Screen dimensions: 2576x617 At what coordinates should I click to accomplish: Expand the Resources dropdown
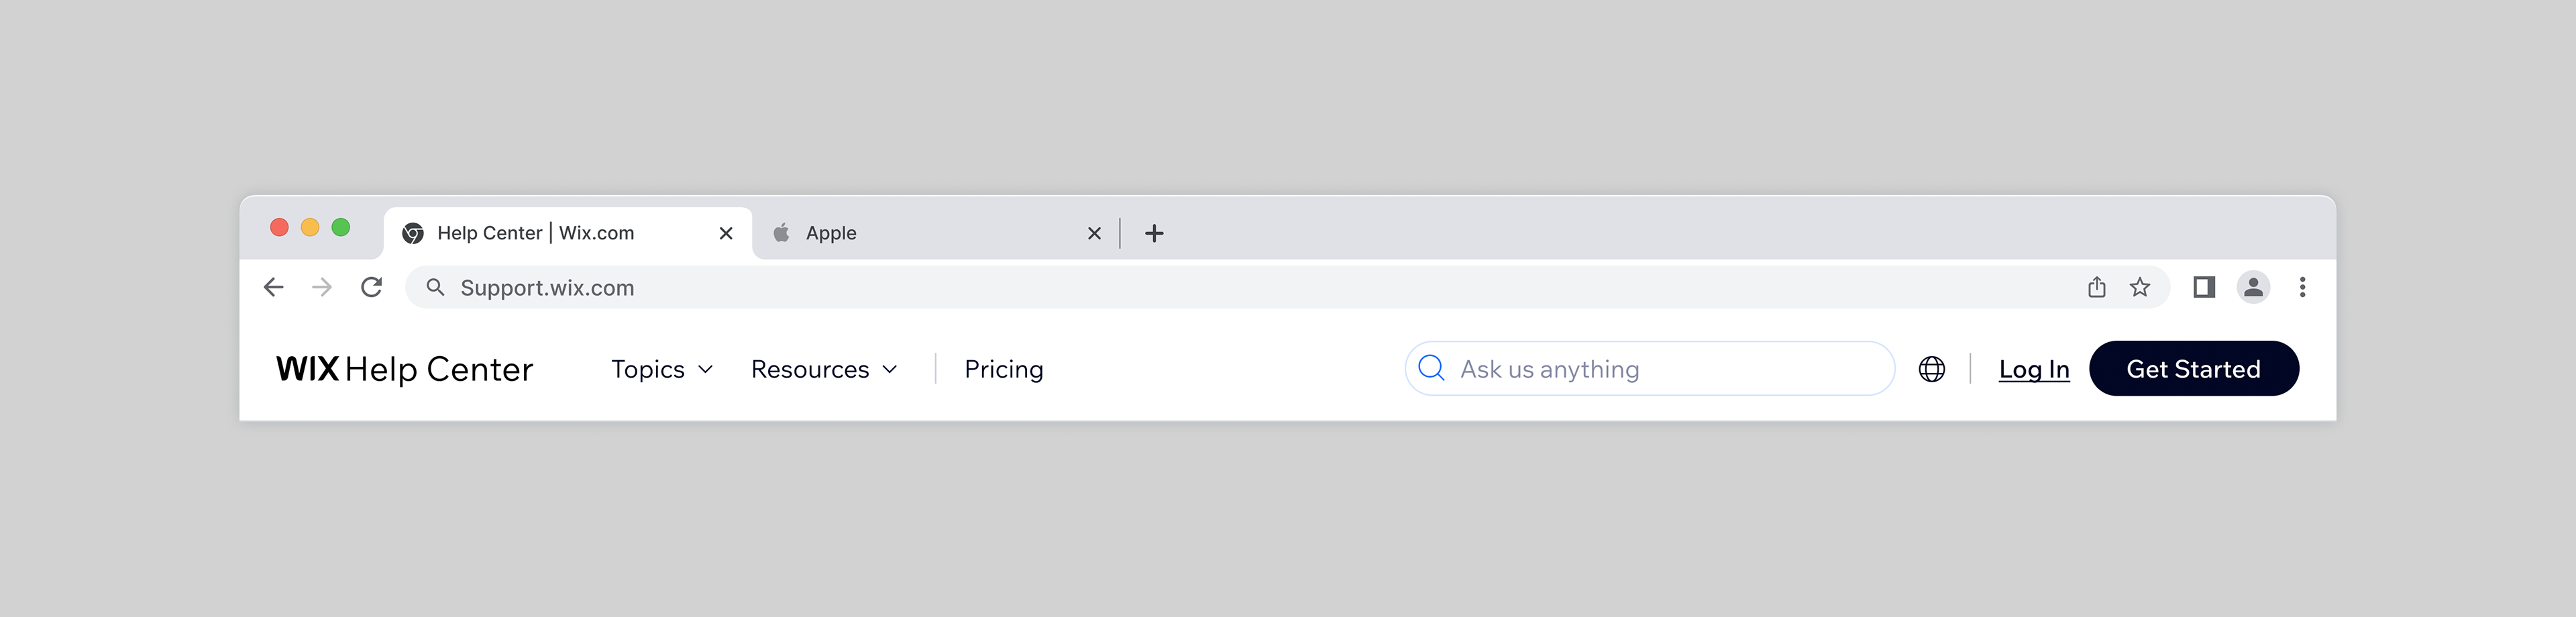click(824, 369)
